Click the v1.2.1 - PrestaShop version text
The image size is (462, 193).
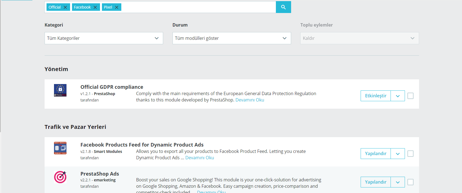click(98, 94)
